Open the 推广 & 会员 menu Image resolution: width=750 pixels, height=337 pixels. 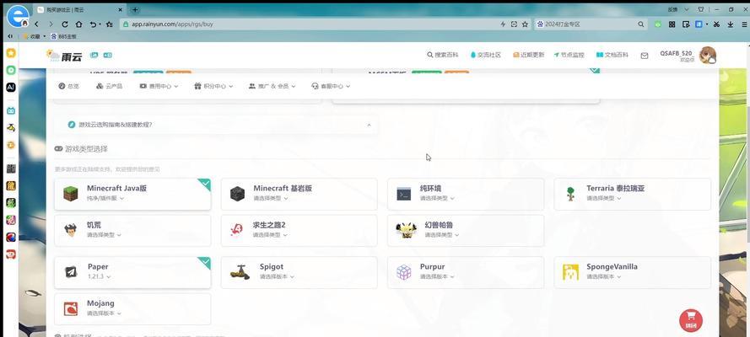272,87
